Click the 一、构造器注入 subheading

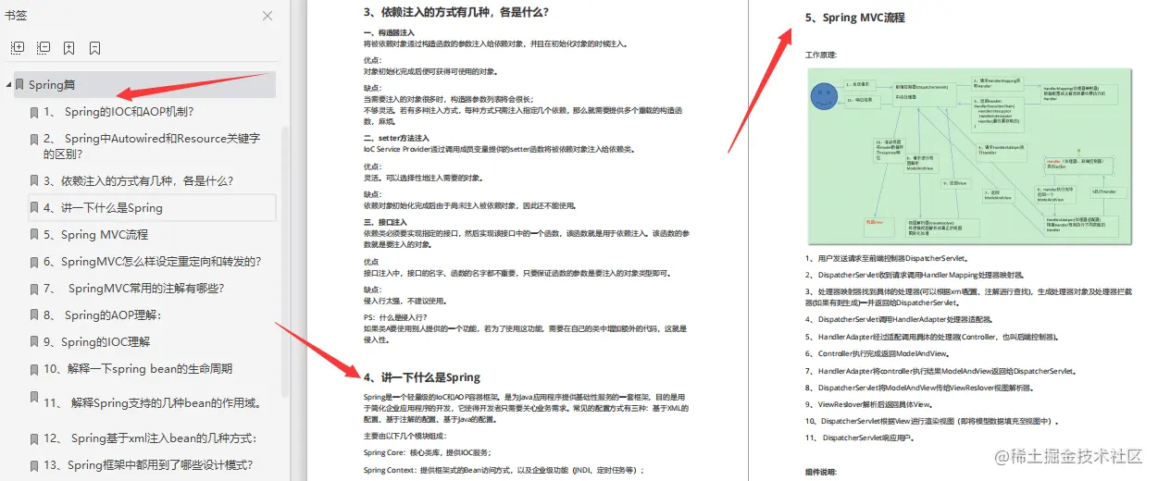click(387, 33)
